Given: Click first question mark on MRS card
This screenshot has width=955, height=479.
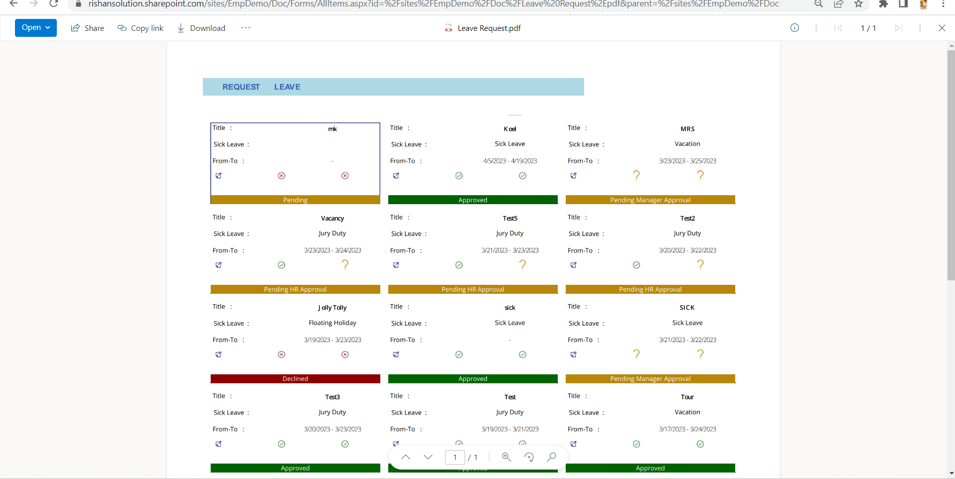Looking at the screenshot, I should pyautogui.click(x=637, y=175).
